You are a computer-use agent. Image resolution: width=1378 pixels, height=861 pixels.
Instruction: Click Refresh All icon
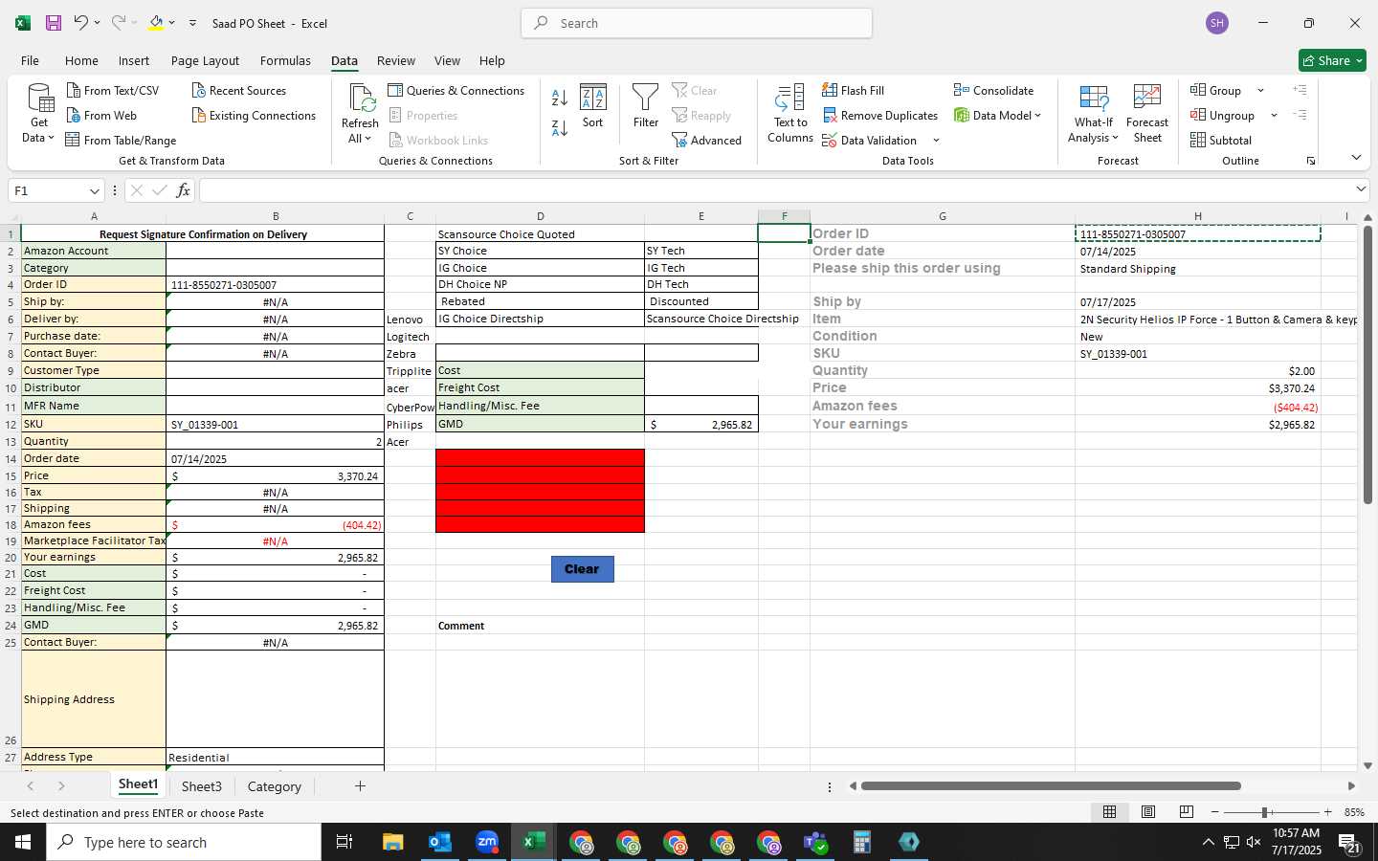(x=360, y=114)
